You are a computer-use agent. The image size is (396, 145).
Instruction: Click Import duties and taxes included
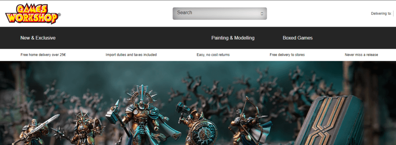click(131, 55)
